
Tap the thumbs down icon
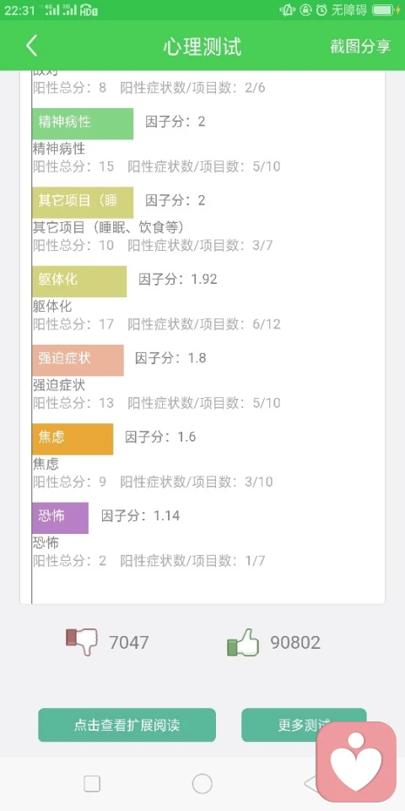point(82,642)
